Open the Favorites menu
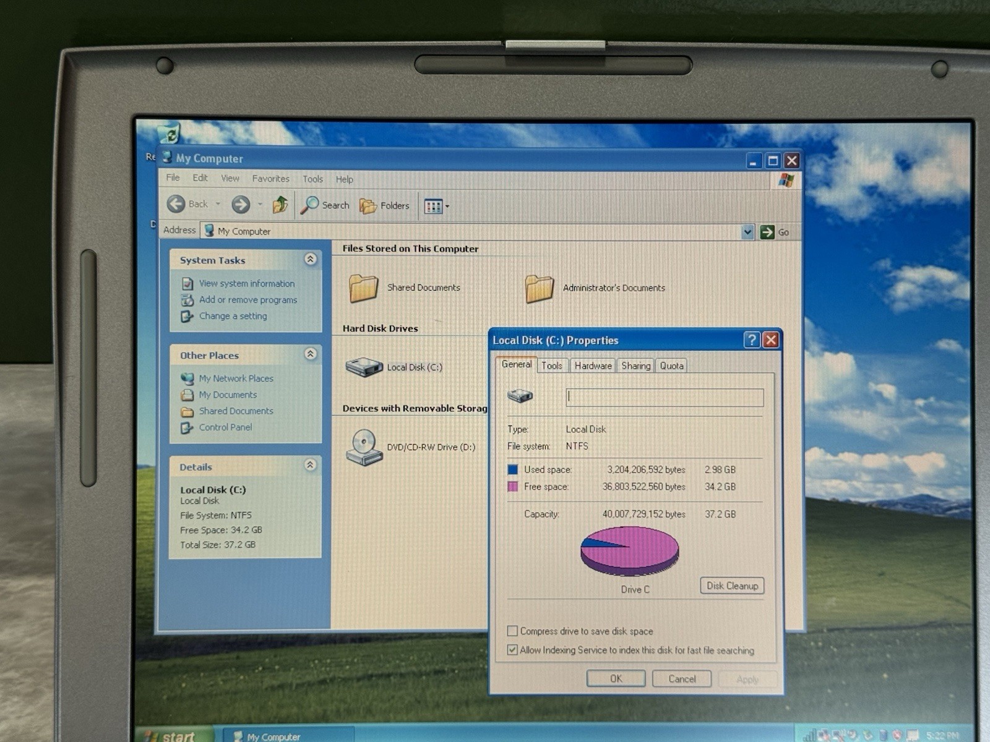Viewport: 990px width, 742px height. coord(270,179)
